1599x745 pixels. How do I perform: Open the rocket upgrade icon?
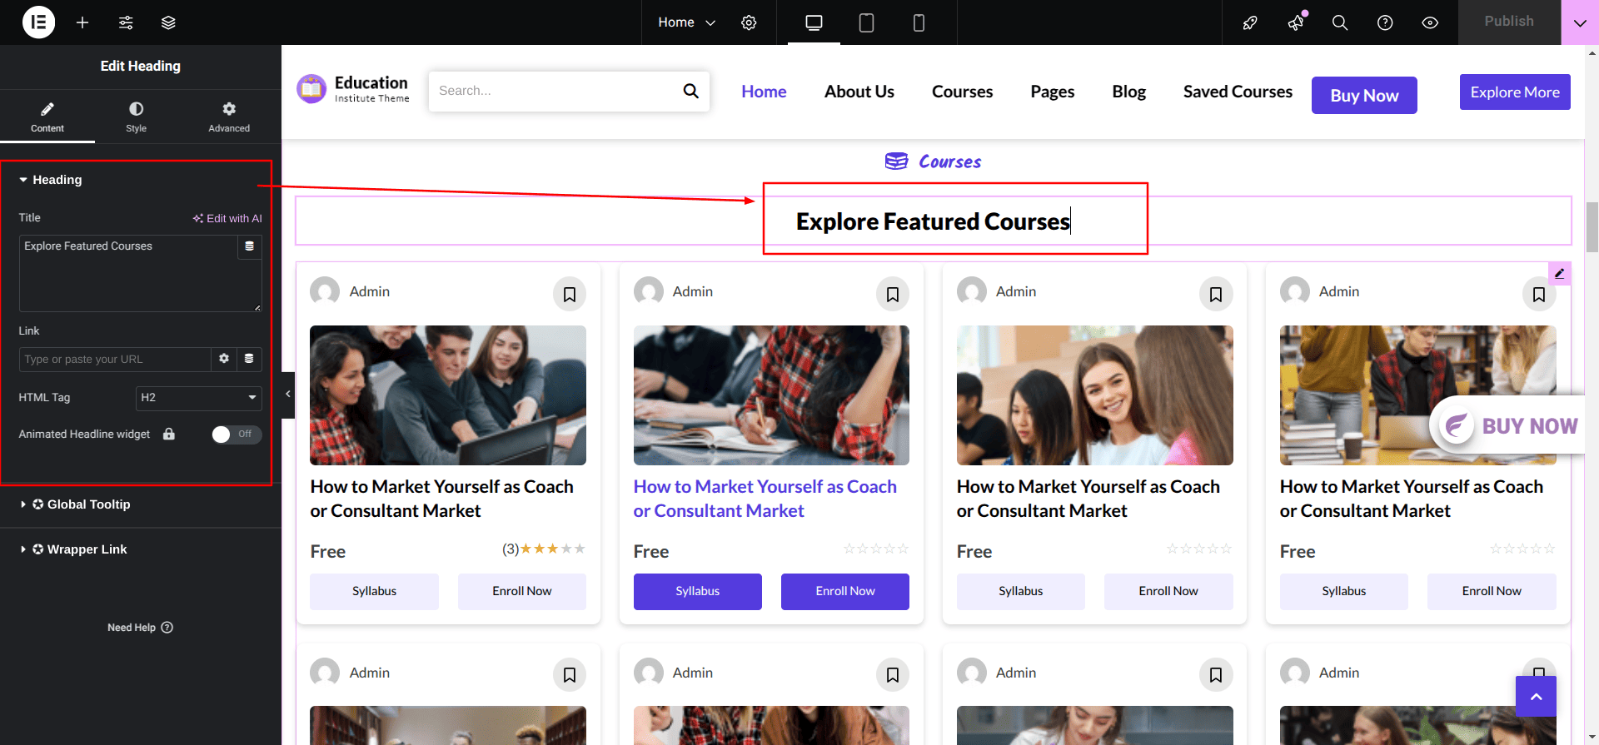tap(1250, 22)
